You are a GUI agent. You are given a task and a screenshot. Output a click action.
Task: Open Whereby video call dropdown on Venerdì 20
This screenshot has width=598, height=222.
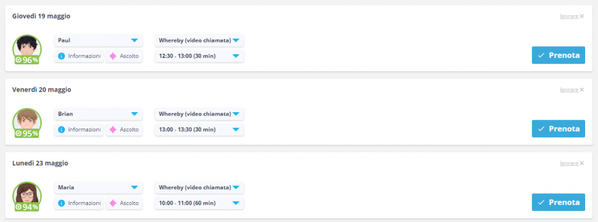[200, 114]
